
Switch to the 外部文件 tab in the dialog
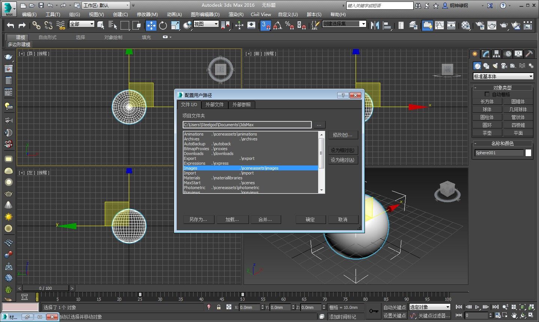pos(214,105)
